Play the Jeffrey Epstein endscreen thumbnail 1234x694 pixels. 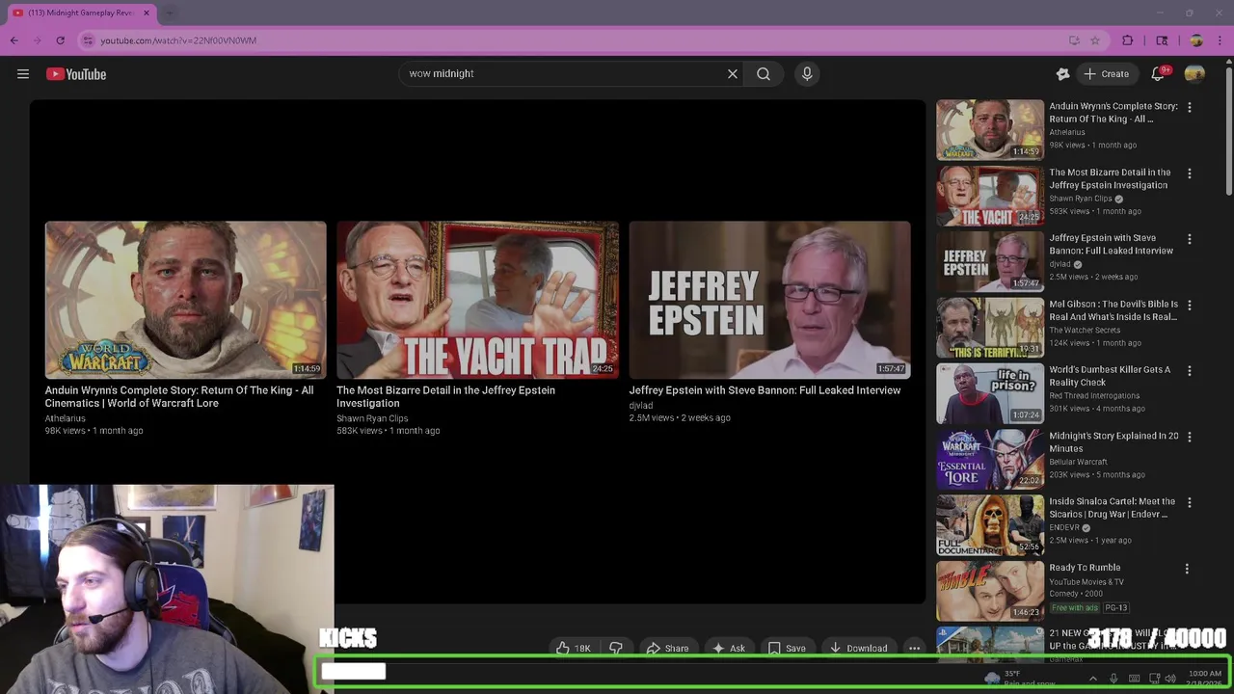tap(769, 300)
